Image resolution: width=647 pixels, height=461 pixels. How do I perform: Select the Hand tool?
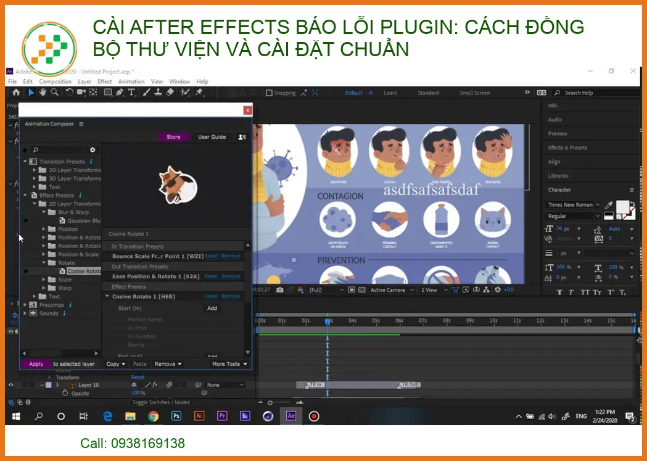(43, 93)
